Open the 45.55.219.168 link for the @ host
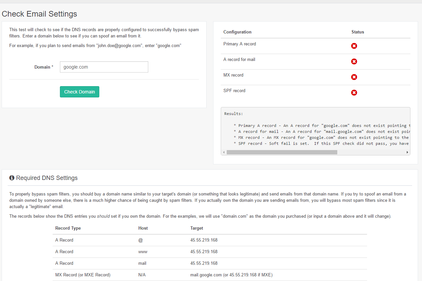The width and height of the screenshot is (422, 281). point(204,240)
